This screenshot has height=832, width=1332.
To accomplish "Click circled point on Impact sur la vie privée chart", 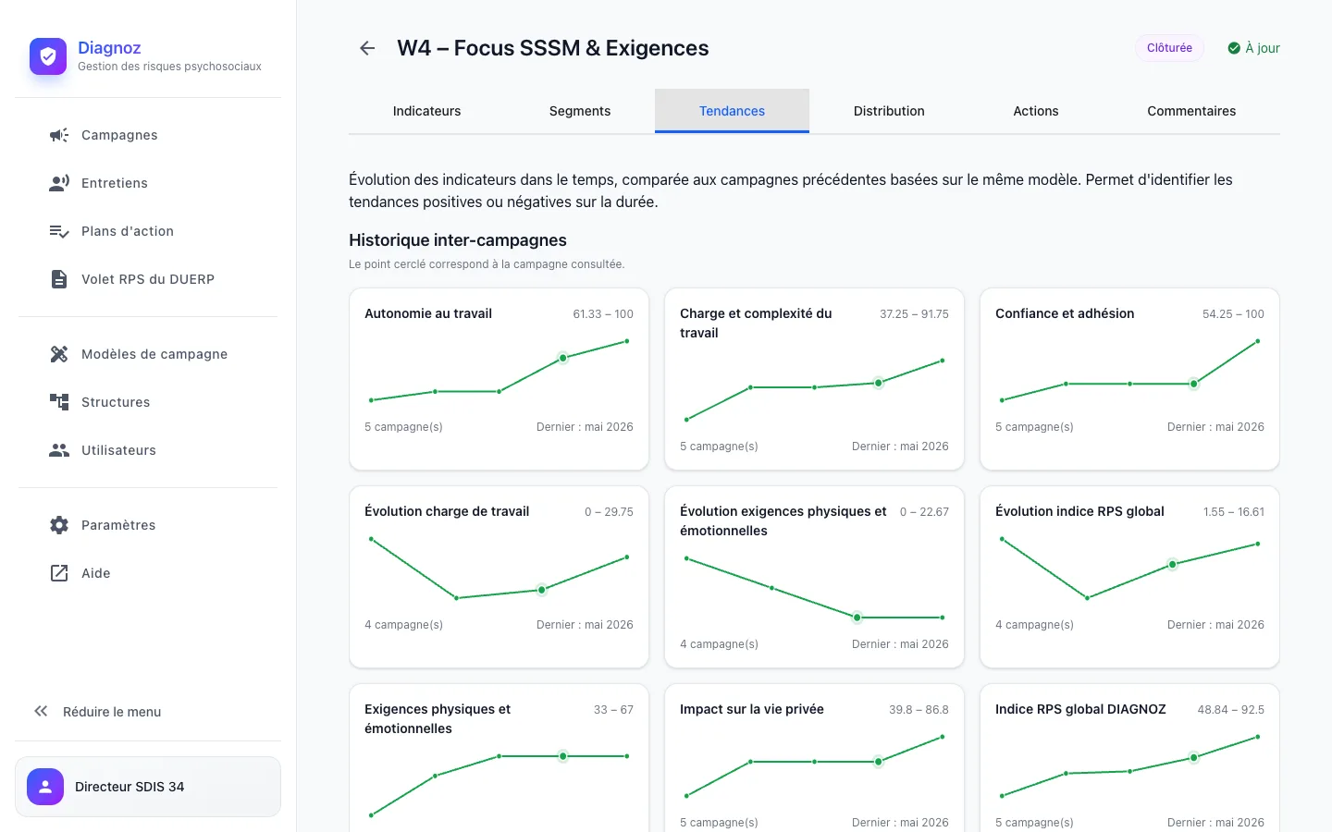I will (x=878, y=762).
